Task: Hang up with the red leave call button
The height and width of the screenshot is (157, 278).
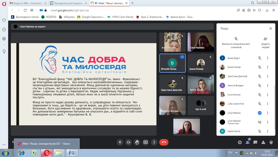Action: tap(164, 142)
